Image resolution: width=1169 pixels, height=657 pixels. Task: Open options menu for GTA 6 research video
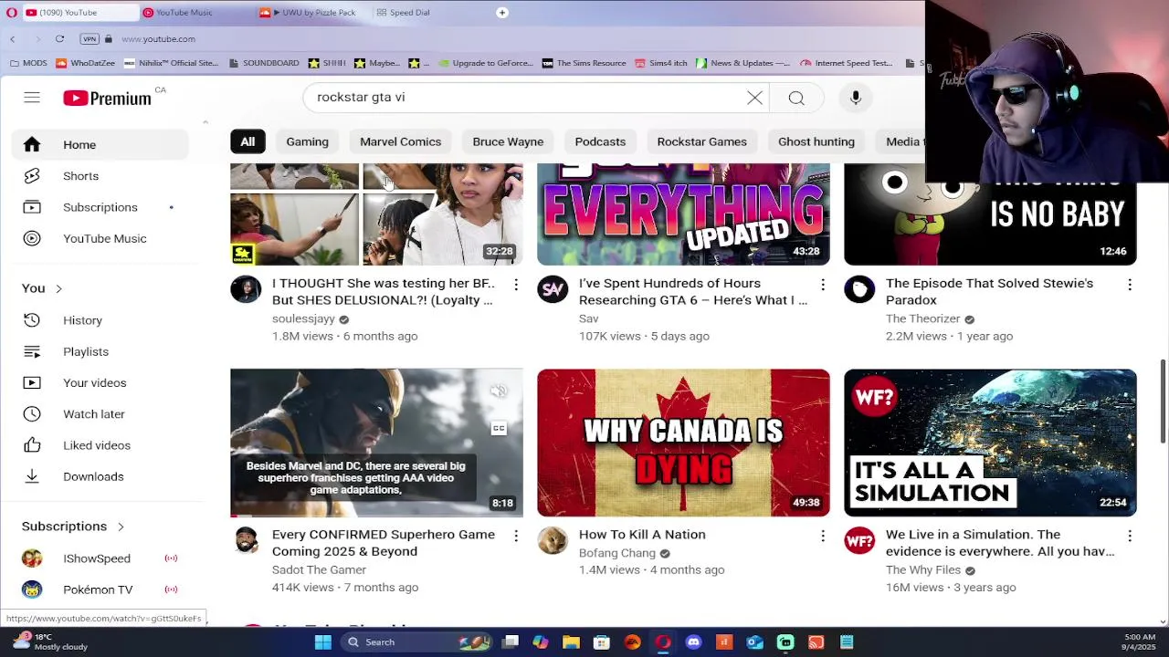(823, 285)
